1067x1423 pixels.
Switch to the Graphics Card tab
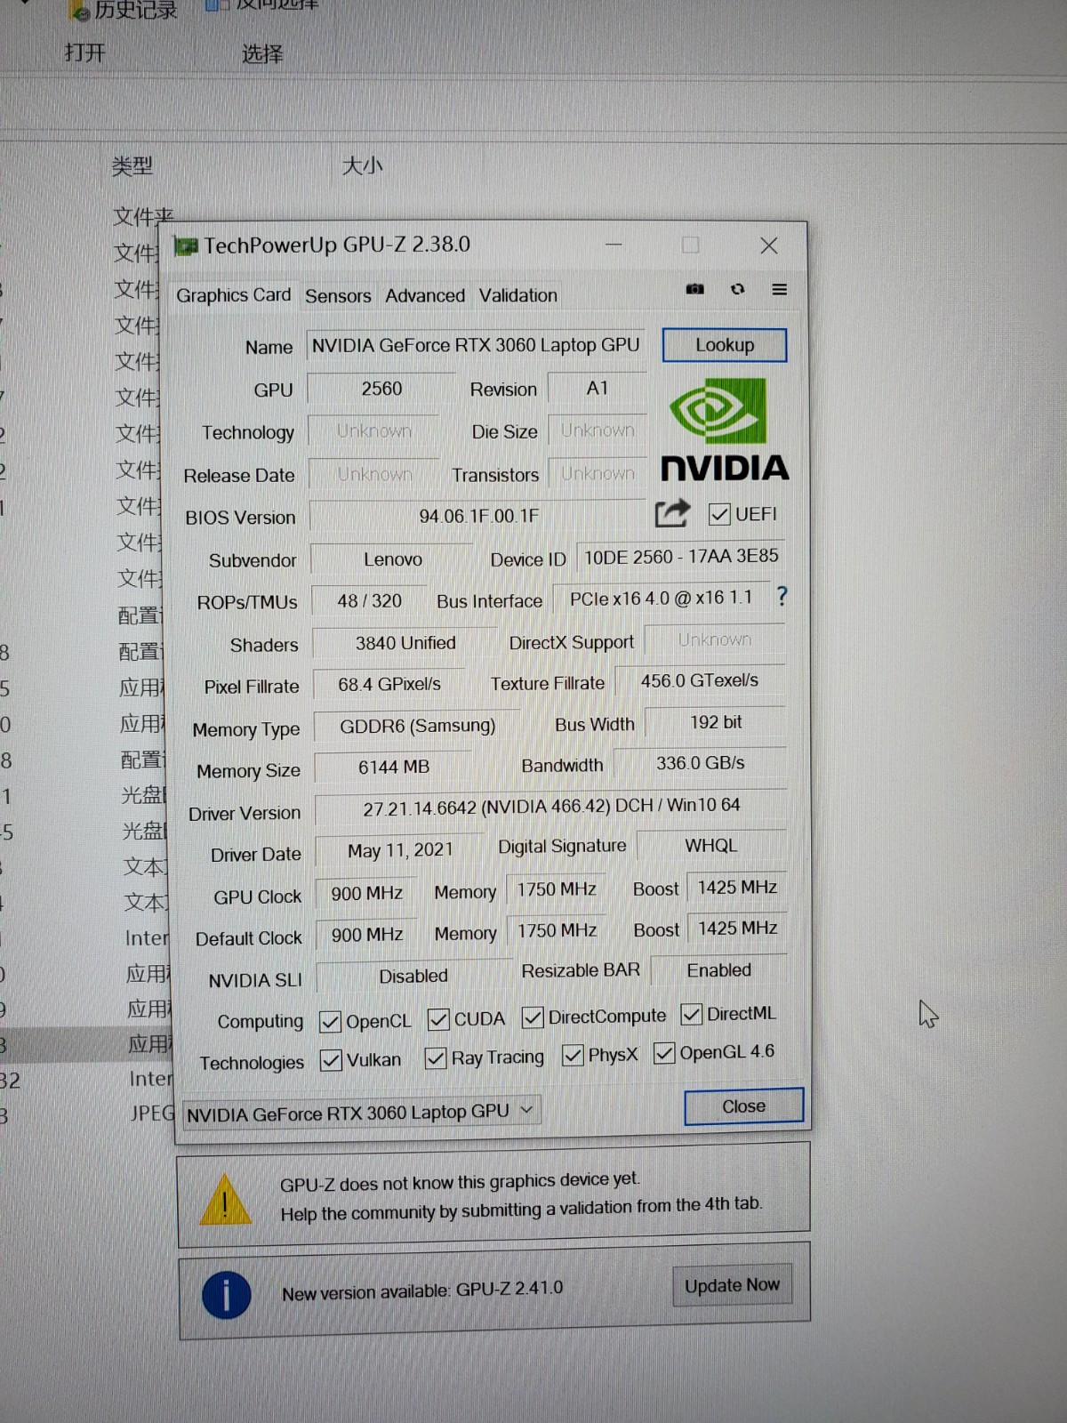[x=233, y=295]
